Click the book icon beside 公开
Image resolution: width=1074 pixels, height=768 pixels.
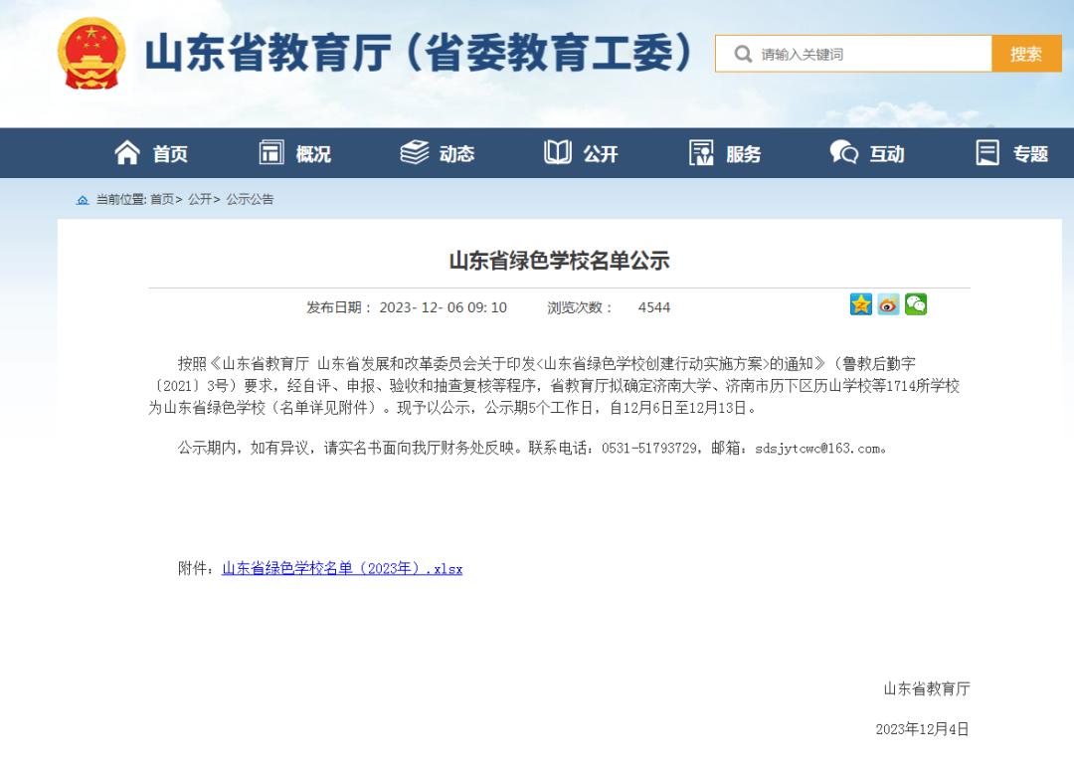(x=560, y=152)
